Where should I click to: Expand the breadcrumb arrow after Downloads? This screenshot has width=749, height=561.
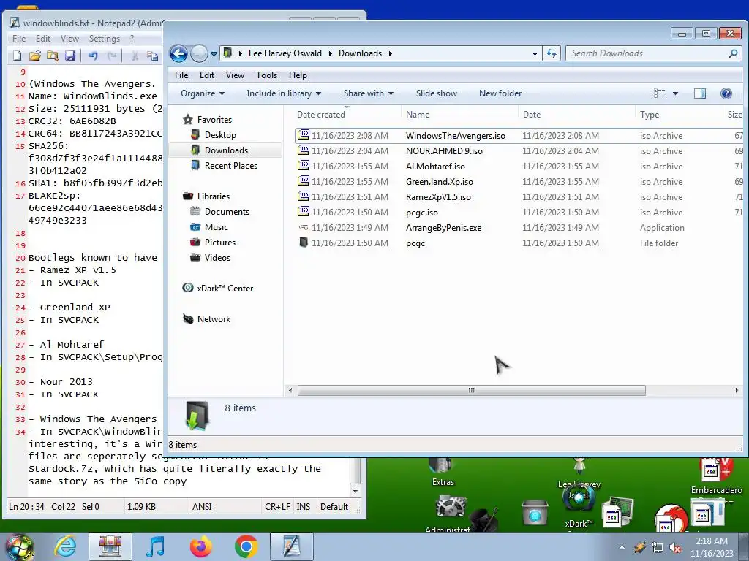click(x=391, y=53)
